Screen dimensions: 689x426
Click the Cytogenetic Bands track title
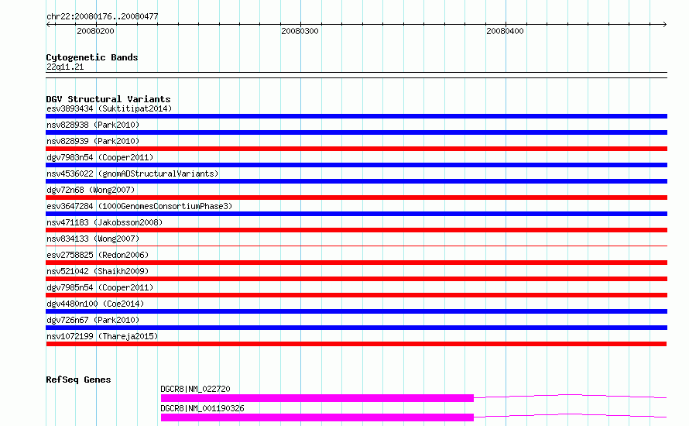[x=92, y=57]
